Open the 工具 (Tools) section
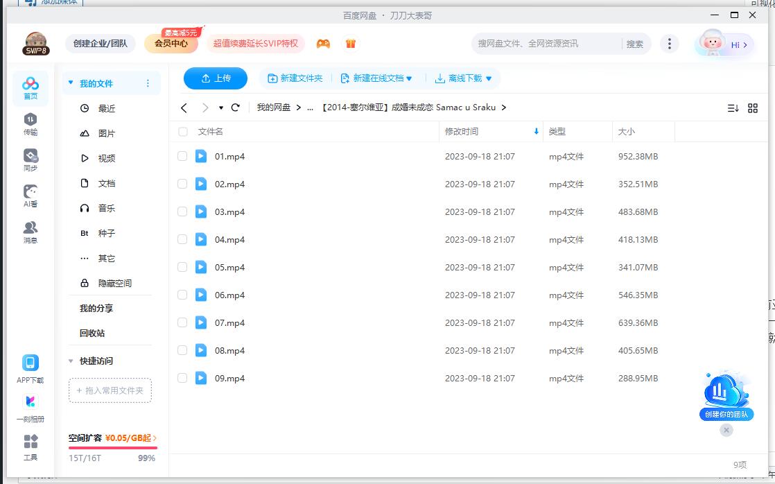The height and width of the screenshot is (484, 775). coord(29,447)
